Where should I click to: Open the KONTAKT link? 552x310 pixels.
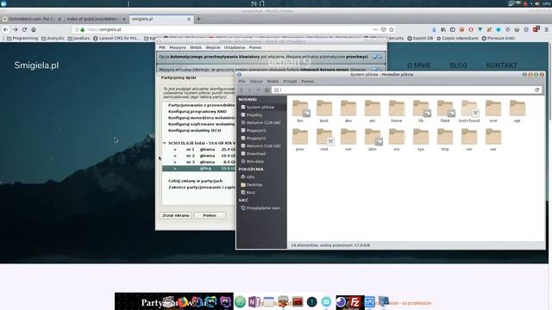pyautogui.click(x=501, y=65)
